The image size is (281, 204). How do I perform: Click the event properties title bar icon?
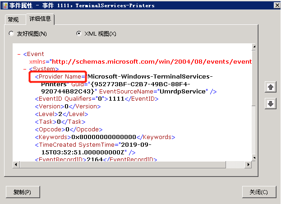pyautogui.click(x=5, y=5)
